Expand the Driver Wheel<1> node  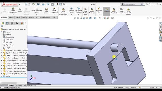point(1,61)
